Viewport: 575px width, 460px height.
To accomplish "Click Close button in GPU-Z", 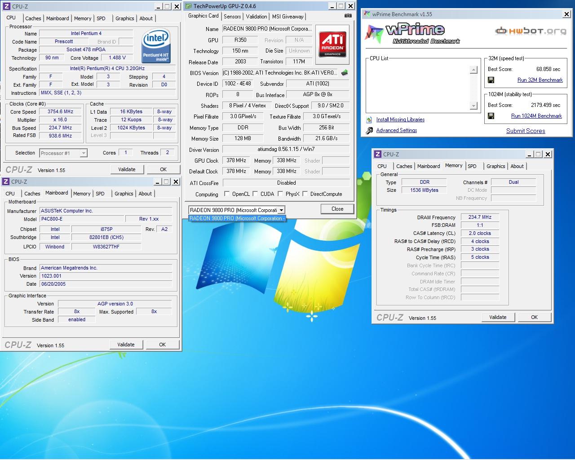I will tap(337, 209).
